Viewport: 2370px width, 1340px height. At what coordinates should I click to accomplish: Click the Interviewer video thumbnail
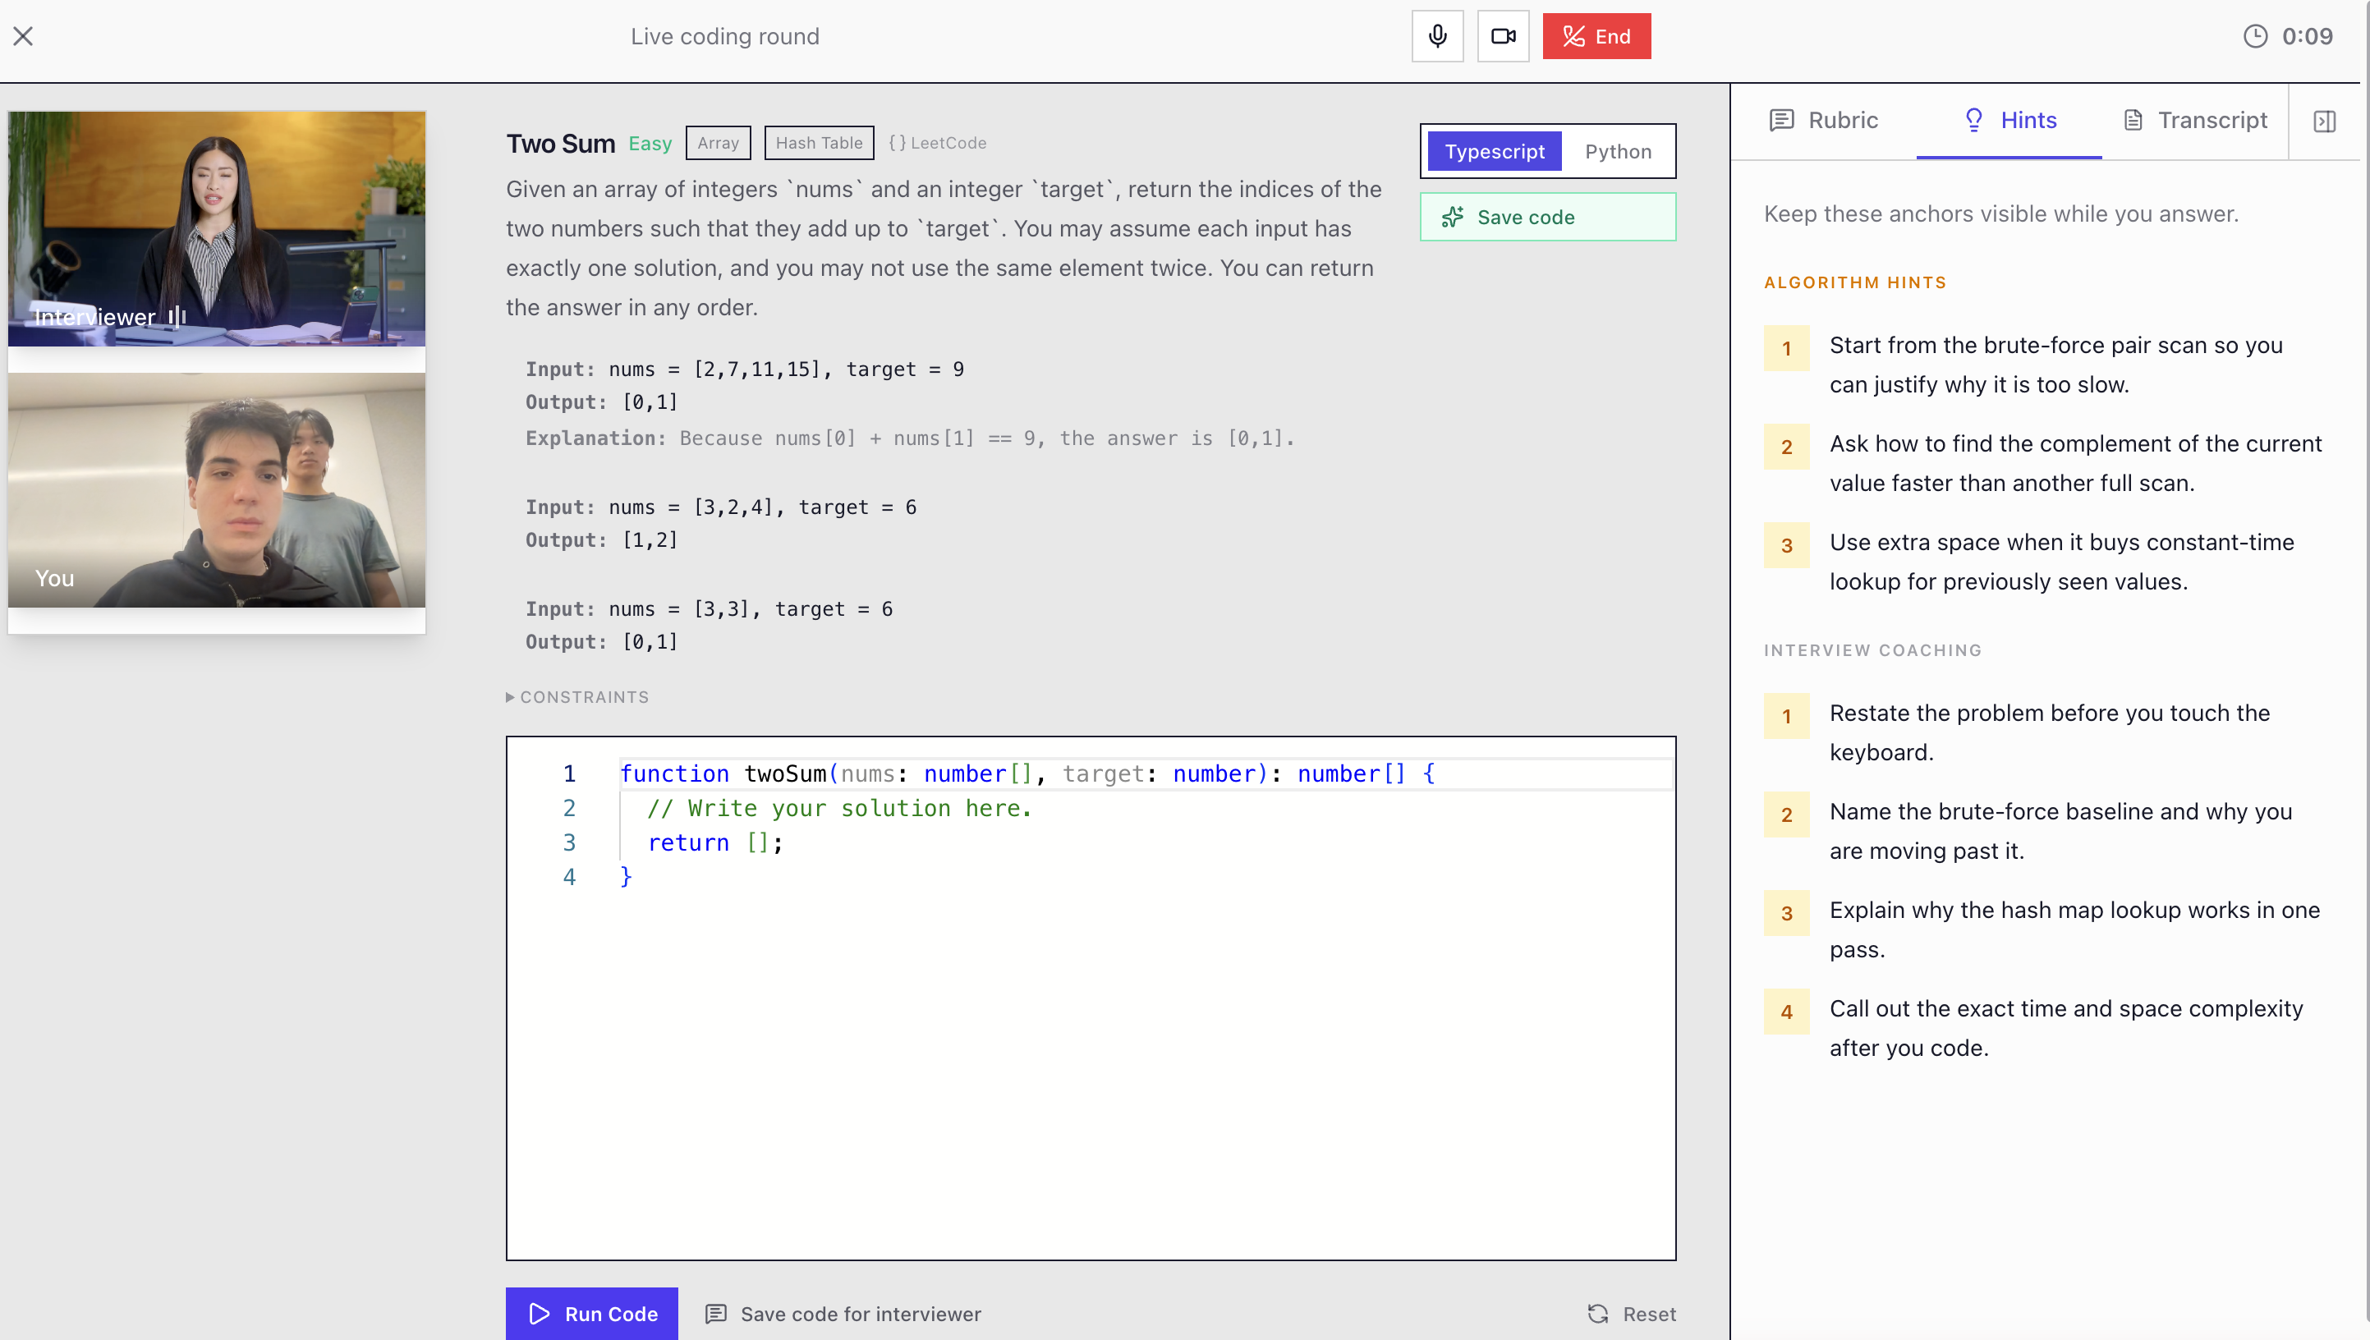point(216,228)
